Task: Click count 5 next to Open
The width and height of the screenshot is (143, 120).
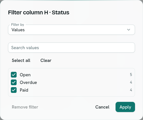Action: point(131,75)
